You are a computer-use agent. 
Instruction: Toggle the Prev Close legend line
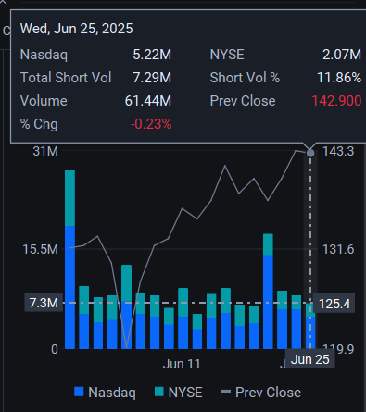pyautogui.click(x=261, y=393)
